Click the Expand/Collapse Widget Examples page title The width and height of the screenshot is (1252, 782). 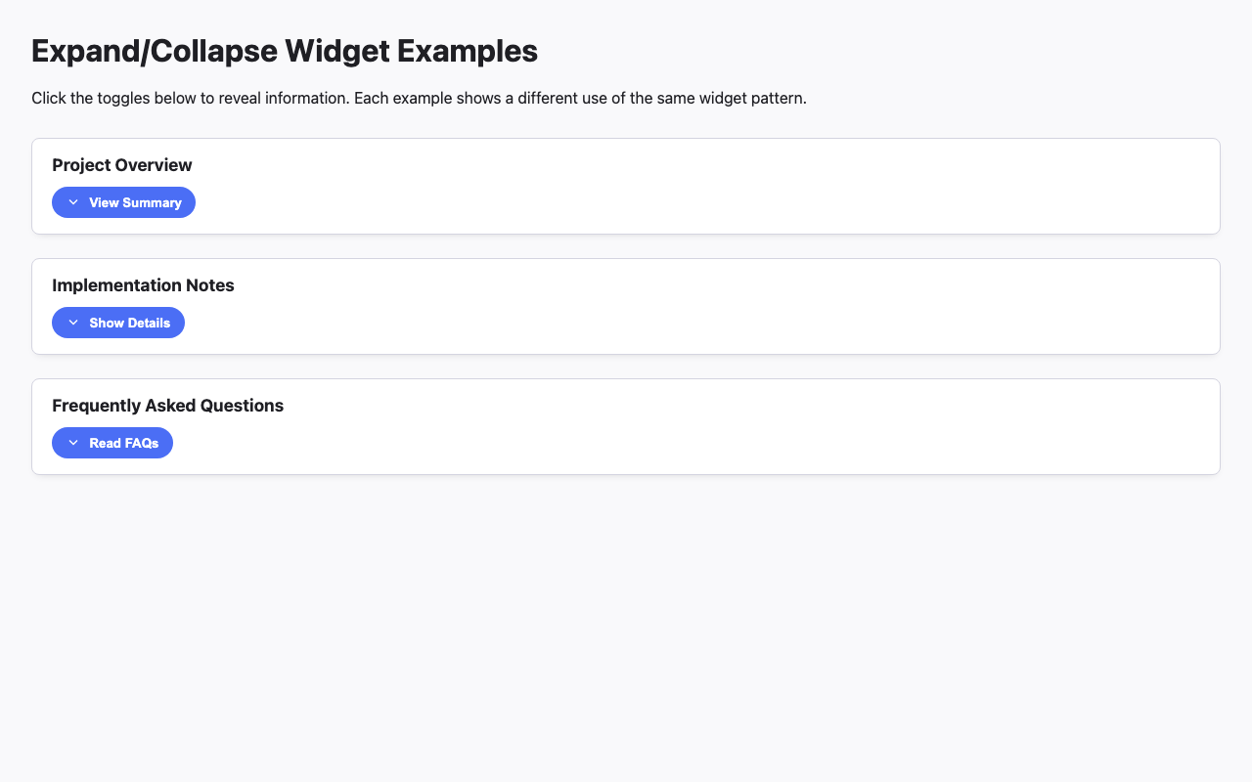(285, 50)
